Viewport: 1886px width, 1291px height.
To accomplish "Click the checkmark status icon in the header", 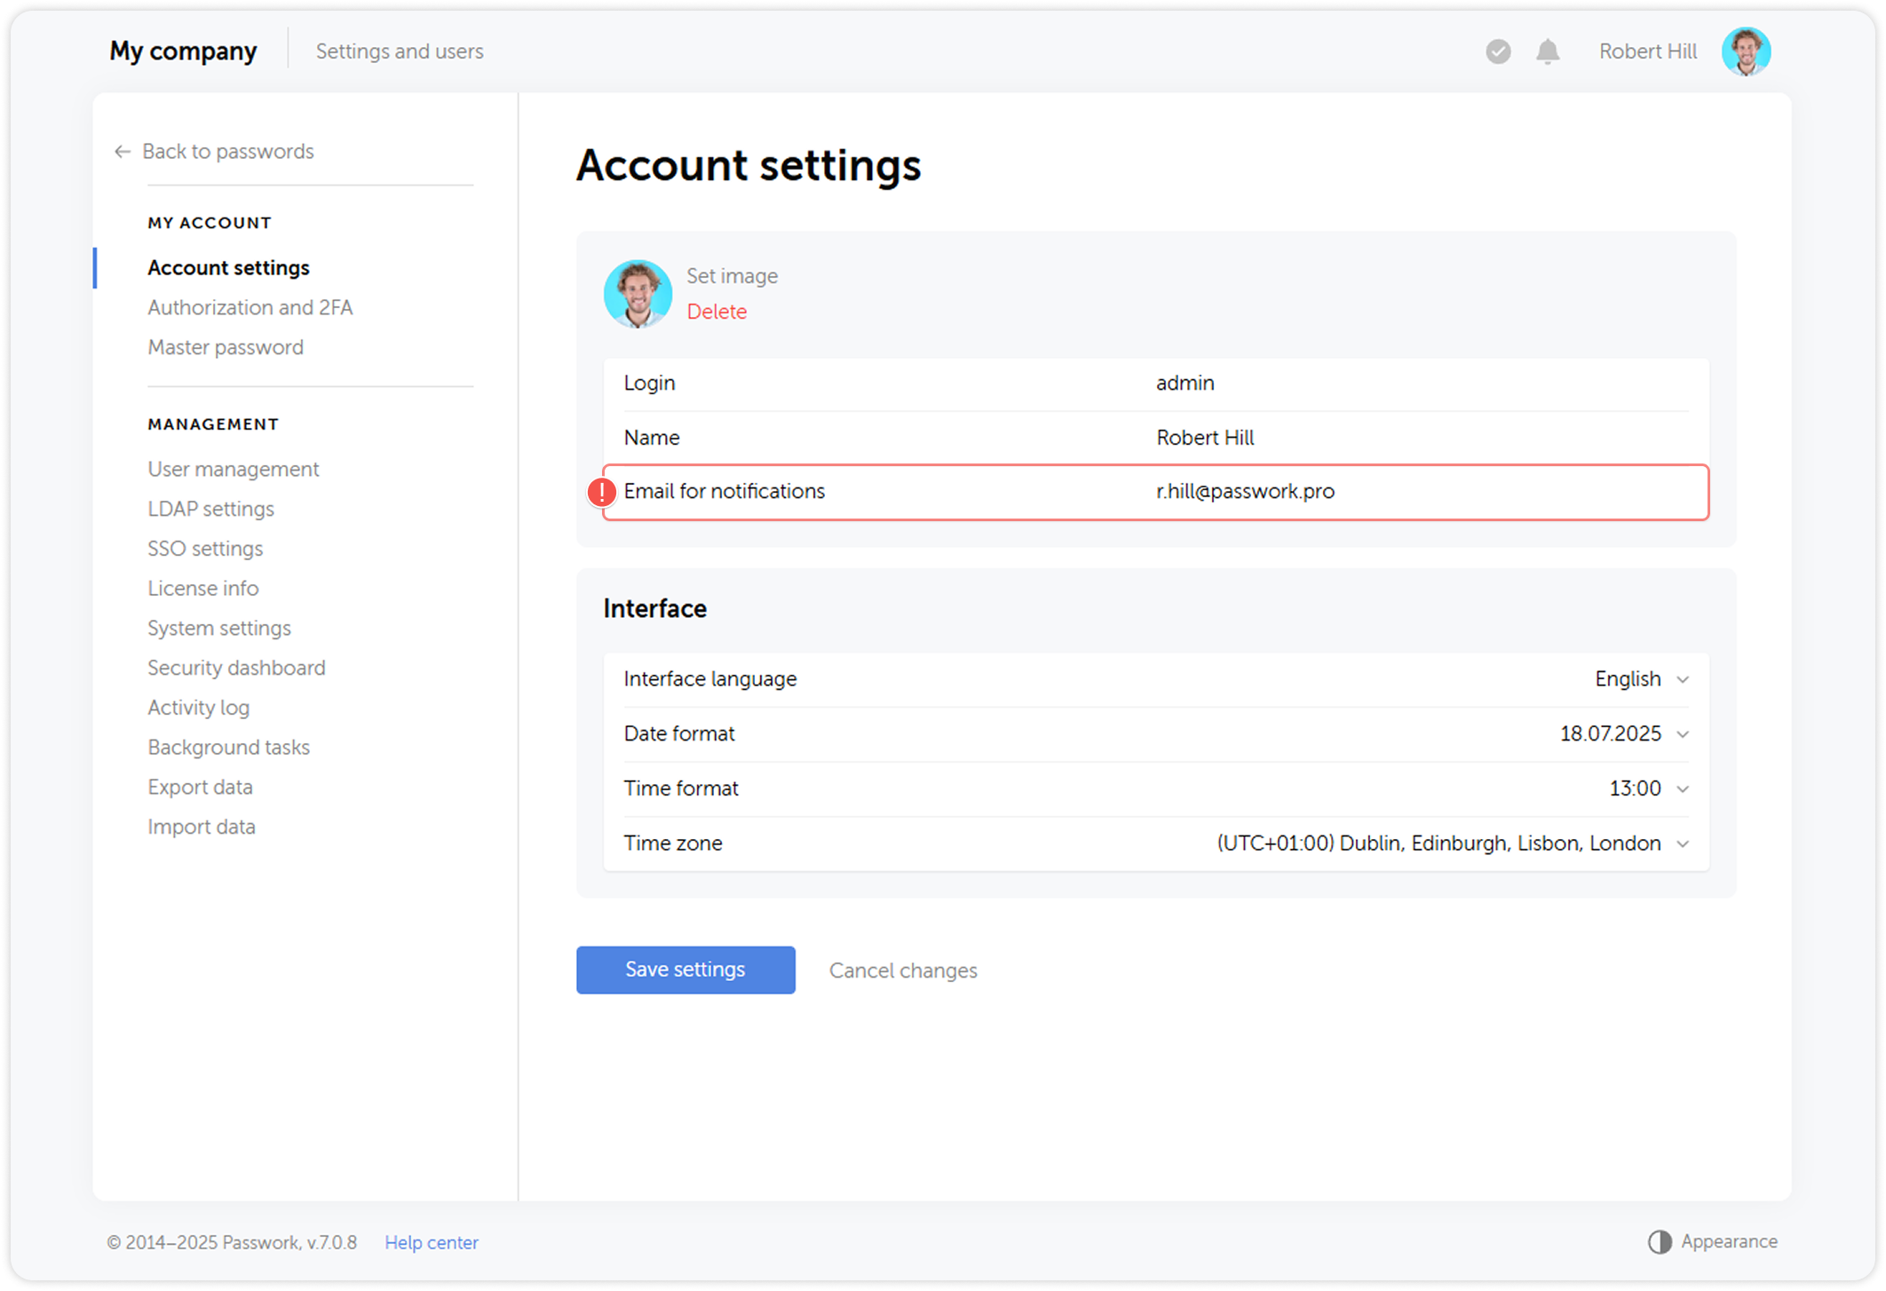I will click(x=1497, y=51).
